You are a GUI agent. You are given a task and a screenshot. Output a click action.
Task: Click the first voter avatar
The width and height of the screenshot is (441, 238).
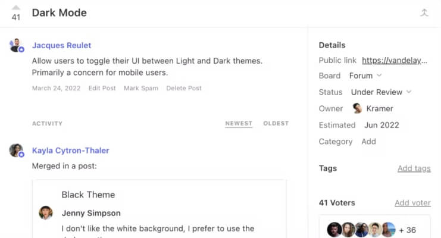point(335,230)
